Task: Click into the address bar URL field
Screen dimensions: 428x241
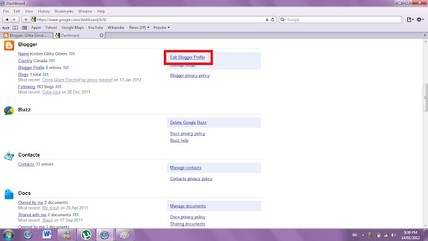Action: click(x=148, y=19)
